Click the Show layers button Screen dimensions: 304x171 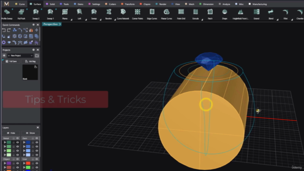(x=30, y=133)
